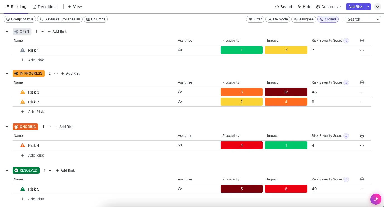Image resolution: width=384 pixels, height=207 pixels.
Task: Assign a user to Risk 3
Action: [180, 92]
